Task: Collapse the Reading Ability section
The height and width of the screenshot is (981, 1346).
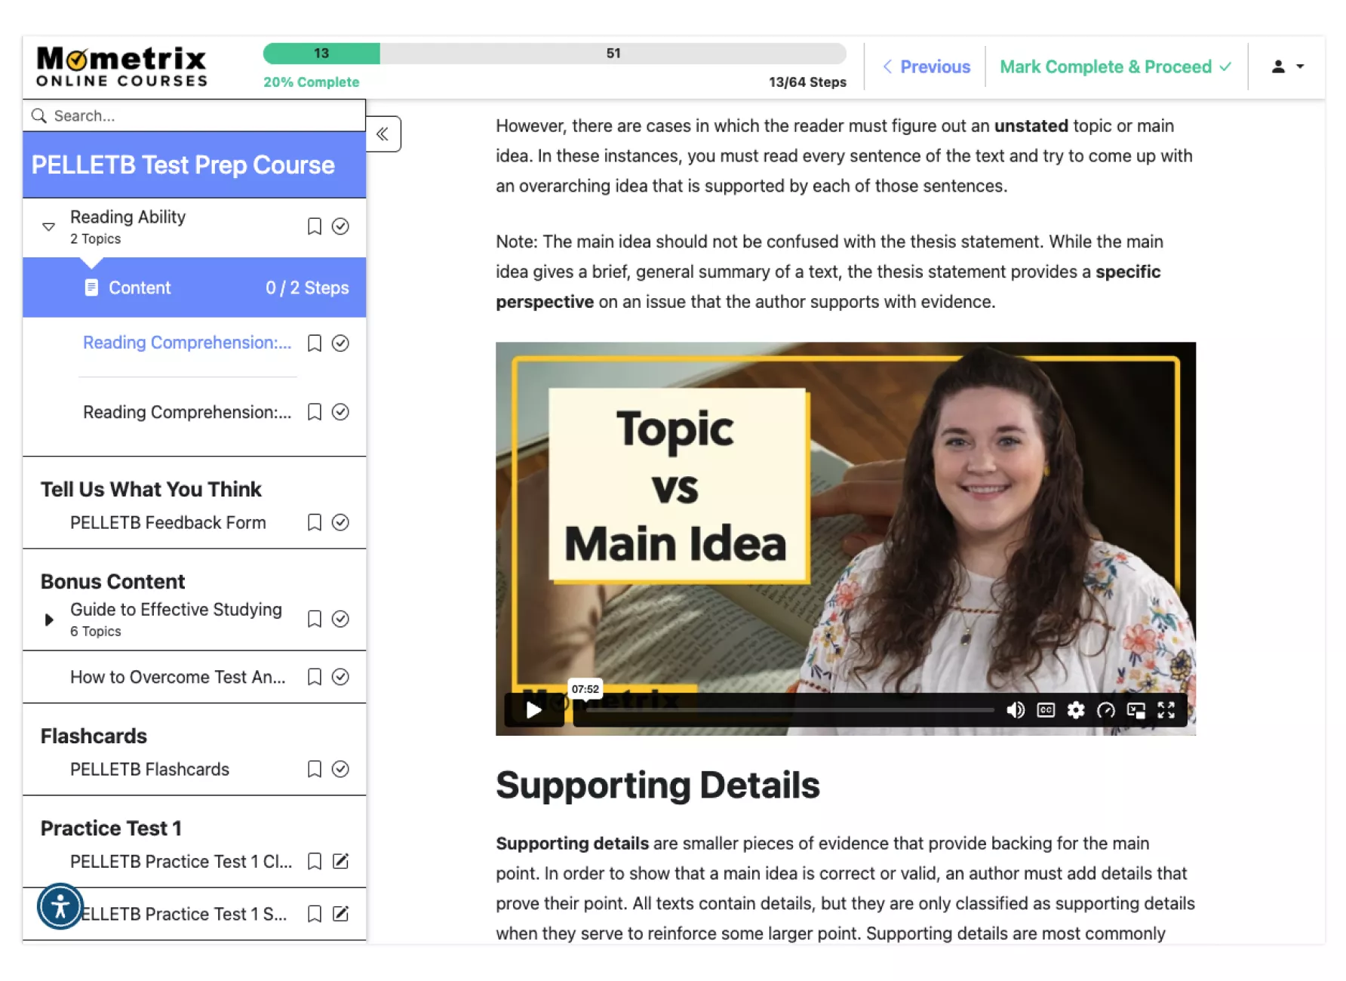Action: click(49, 226)
